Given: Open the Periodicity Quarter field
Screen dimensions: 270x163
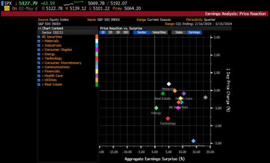Looking at the screenshot, I should (x=201, y=20).
